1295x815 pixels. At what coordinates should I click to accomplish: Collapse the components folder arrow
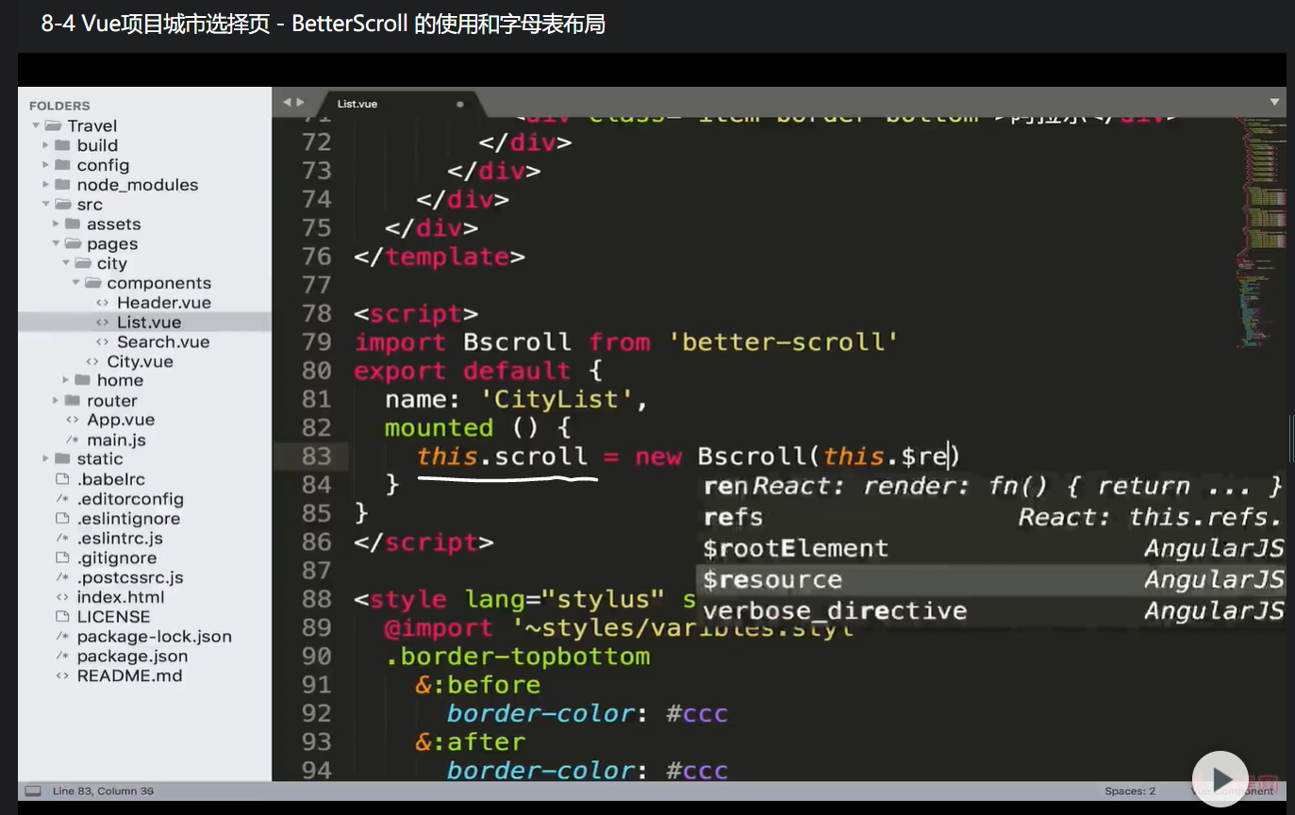point(76,283)
